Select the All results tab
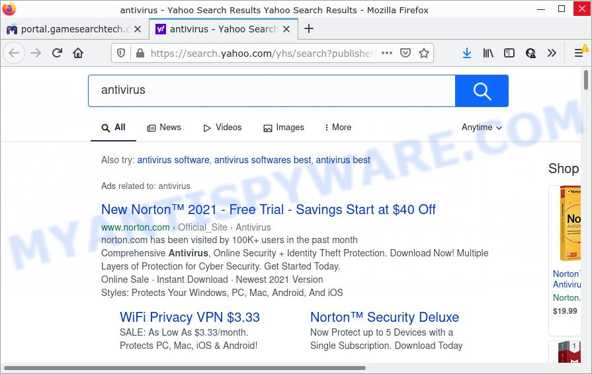 point(113,128)
